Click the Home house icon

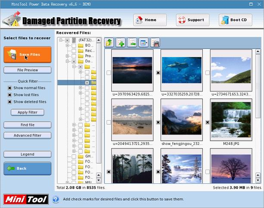tap(139, 20)
